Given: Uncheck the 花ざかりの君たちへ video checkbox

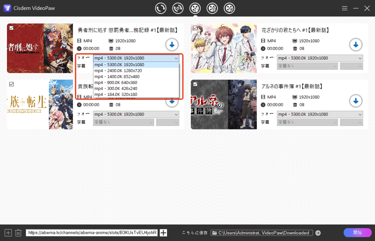Looking at the screenshot, I should click(x=195, y=28).
